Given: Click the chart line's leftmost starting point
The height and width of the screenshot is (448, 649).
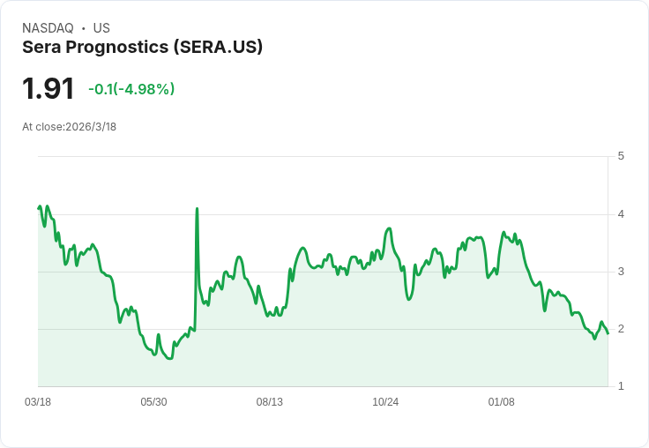Looking at the screenshot, I should (x=39, y=208).
